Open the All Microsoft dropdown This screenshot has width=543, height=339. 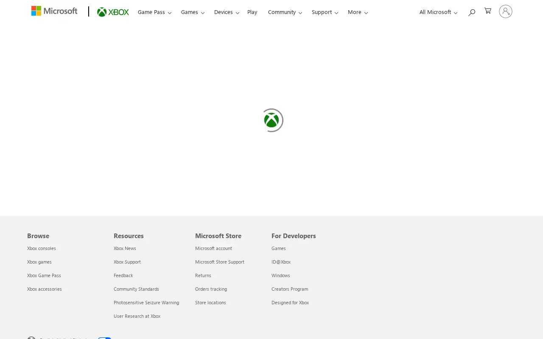[438, 12]
